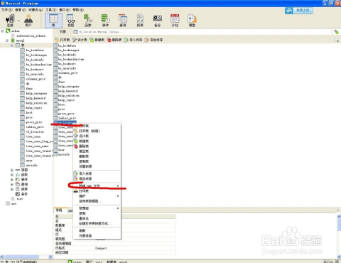
Task: Open the Function (函数) f(x) icon
Action: (x=88, y=21)
